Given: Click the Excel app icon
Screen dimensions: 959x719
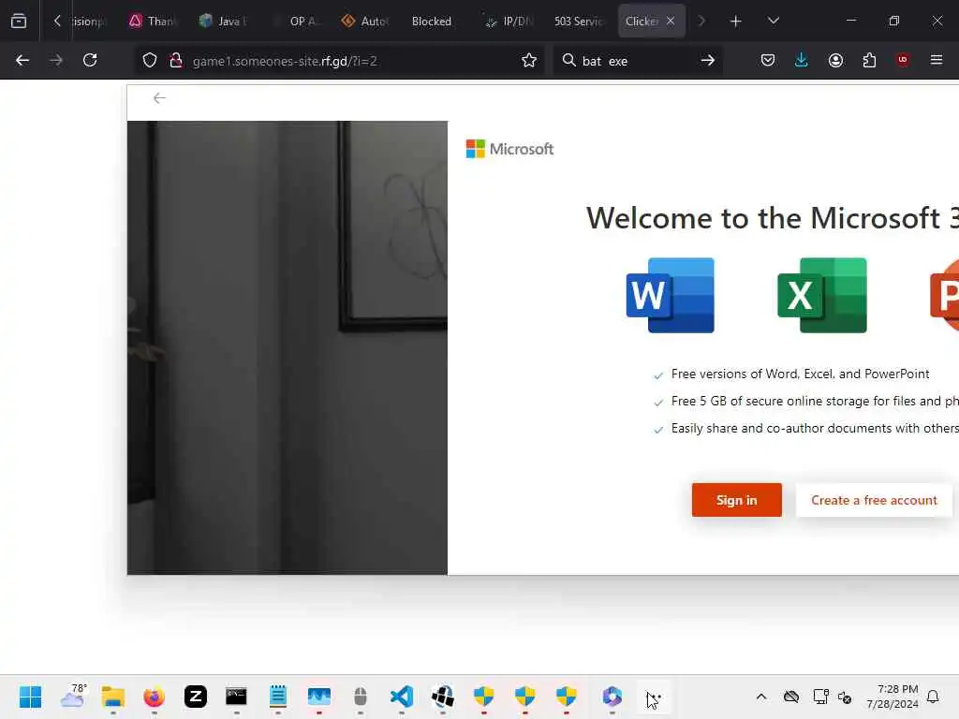Looking at the screenshot, I should coord(822,295).
